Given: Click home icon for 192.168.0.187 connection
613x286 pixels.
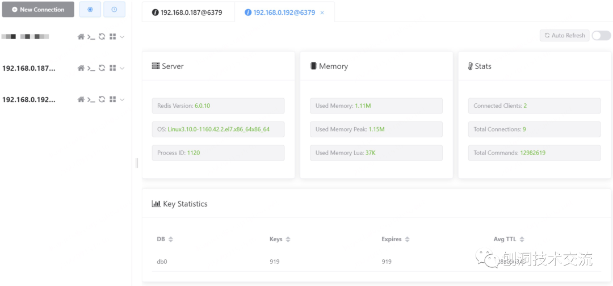Looking at the screenshot, I should coord(81,68).
